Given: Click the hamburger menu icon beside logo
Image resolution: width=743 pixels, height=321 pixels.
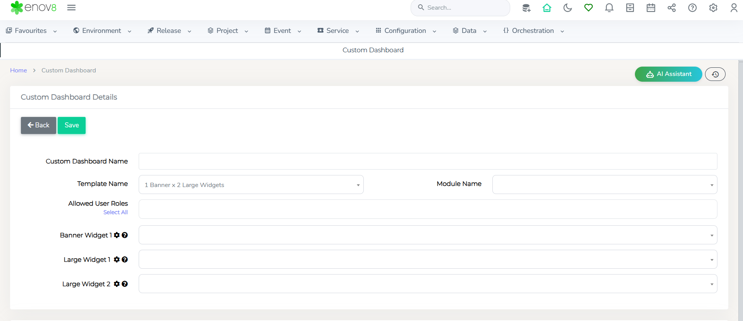Looking at the screenshot, I should coord(71,8).
